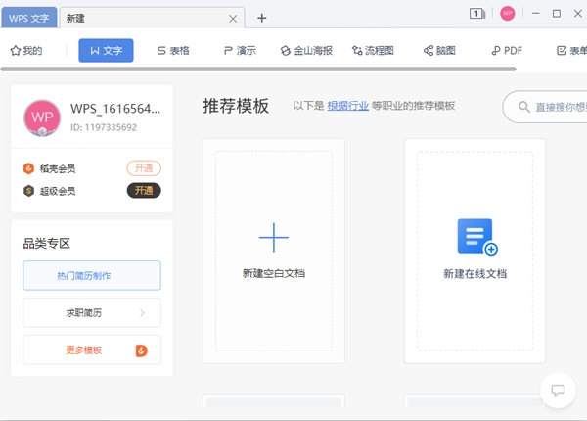This screenshot has height=421, width=587.
Task: Click the WPS_1616564 username
Action: [x=115, y=109]
